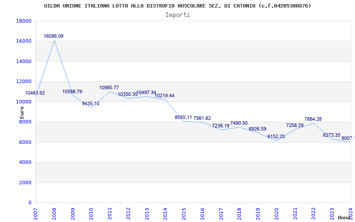Click the x-axis year 2013
The width and height of the screenshot is (355, 222).
147,214
